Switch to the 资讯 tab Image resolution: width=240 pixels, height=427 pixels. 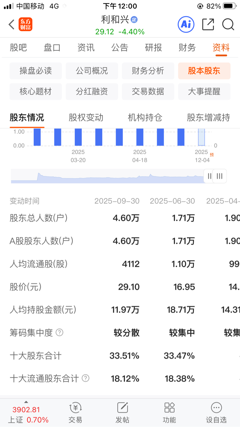pos(86,48)
